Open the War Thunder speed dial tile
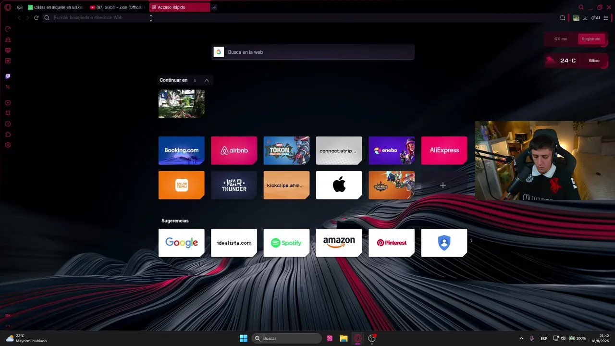615x346 pixels. click(234, 185)
